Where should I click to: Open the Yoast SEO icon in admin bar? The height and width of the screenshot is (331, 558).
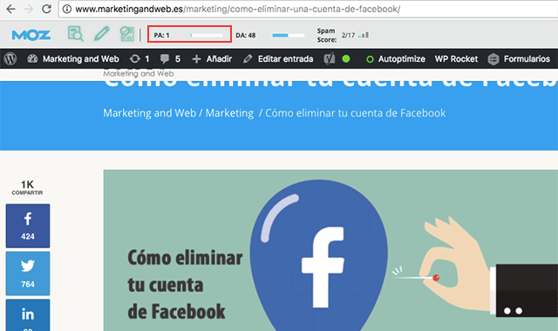[330, 58]
